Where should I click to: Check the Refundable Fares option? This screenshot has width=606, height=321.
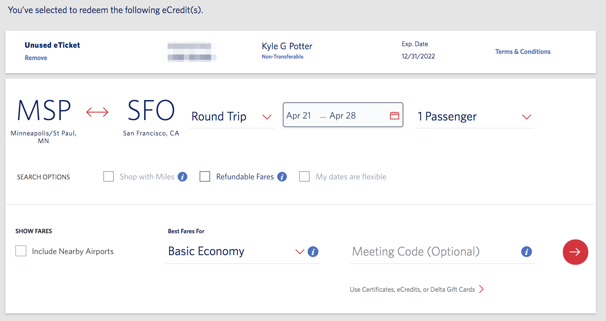(x=205, y=176)
